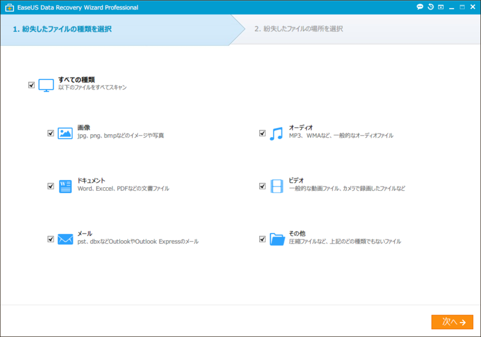This screenshot has width=481, height=337.
Task: Maximize the EaseUS window
Action: click(x=462, y=7)
